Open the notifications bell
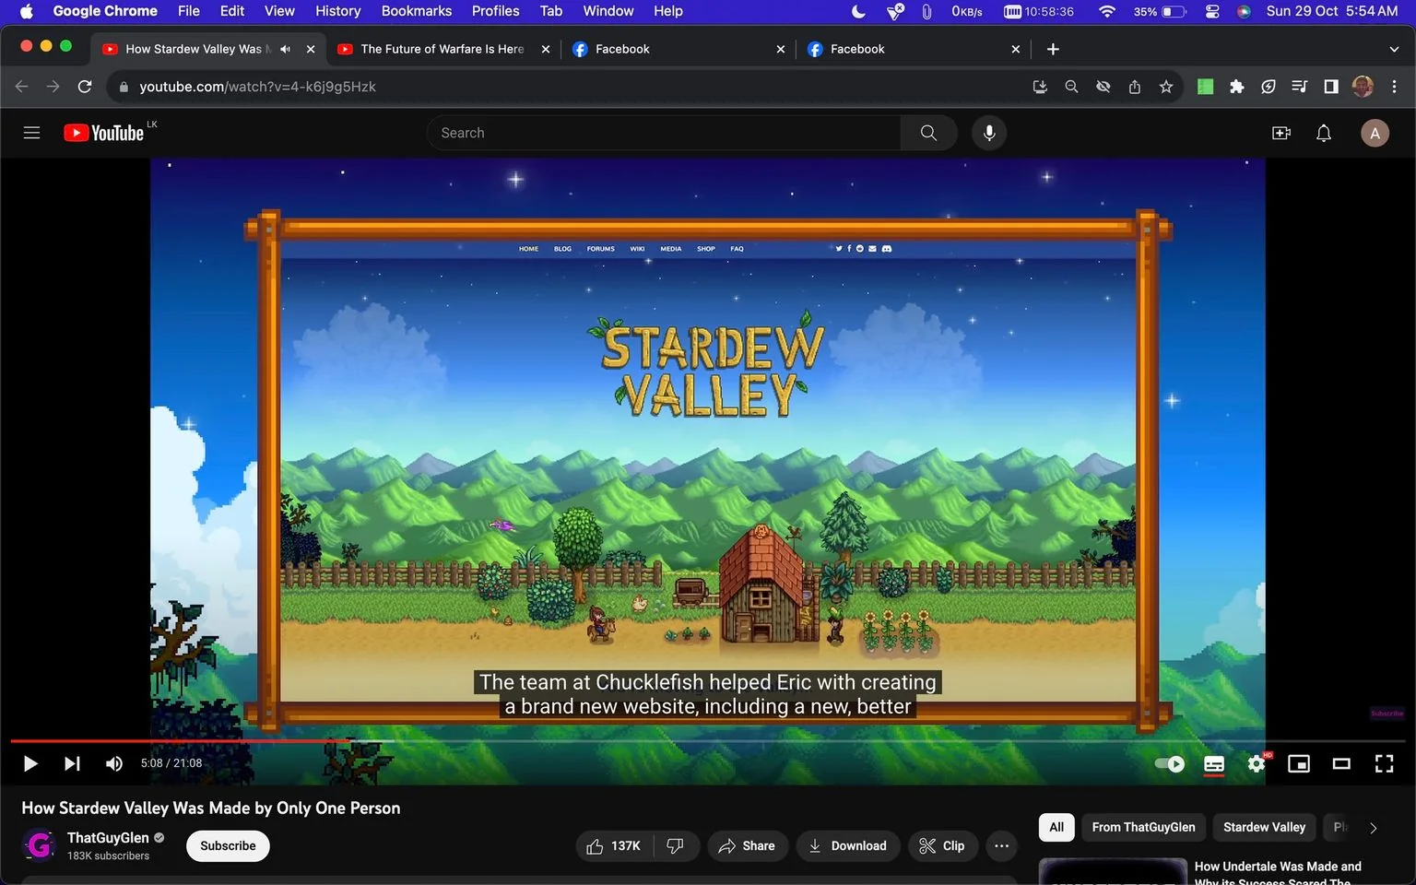 (1324, 133)
